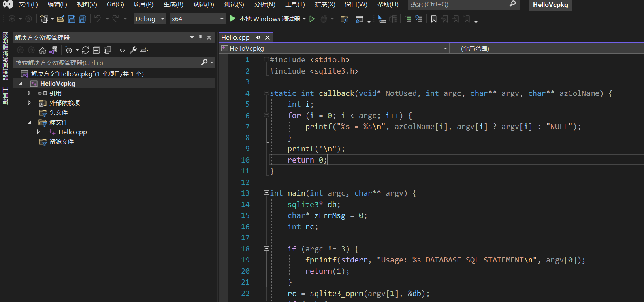The width and height of the screenshot is (644, 302).
Task: Click the new project toolbar icon
Action: point(44,19)
